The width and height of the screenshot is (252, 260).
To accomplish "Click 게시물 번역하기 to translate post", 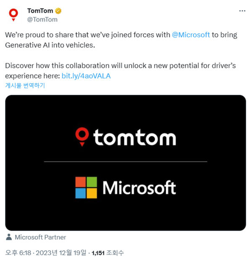I will pos(25,86).
